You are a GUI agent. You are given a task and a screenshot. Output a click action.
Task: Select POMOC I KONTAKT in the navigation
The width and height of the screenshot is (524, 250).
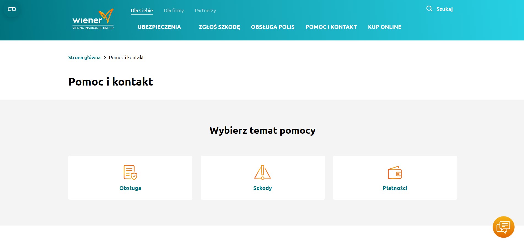click(x=331, y=27)
